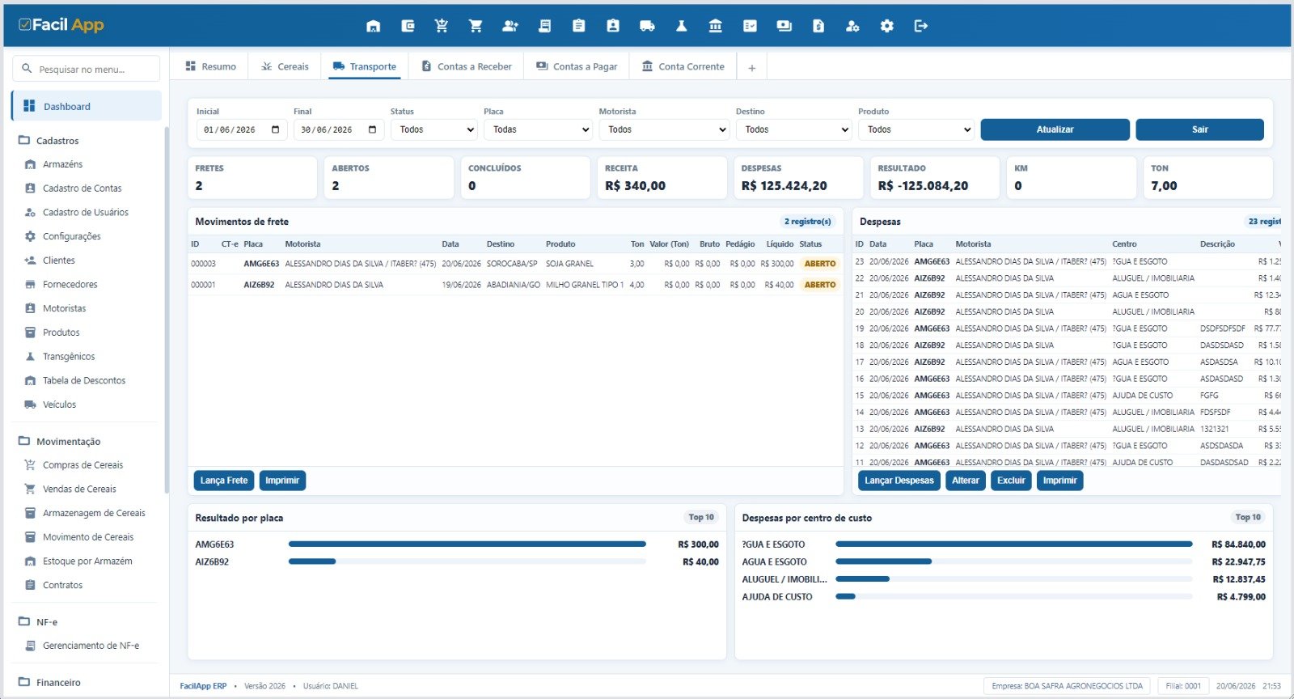1294x699 pixels.
Task: Open the add-to-cart purchases toolbar icon
Action: [442, 26]
